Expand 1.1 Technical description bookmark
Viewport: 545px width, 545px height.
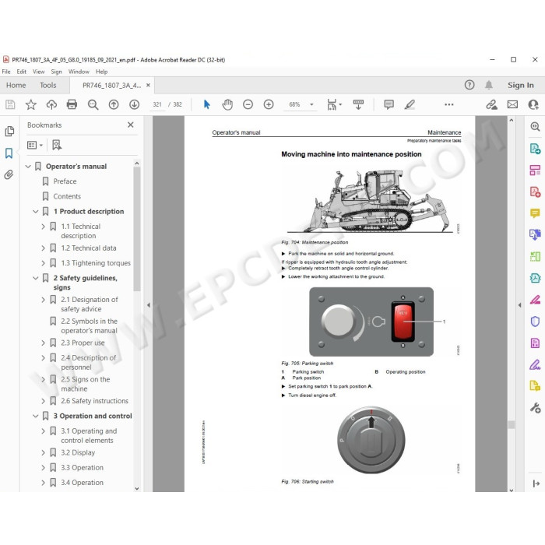pyautogui.click(x=43, y=227)
